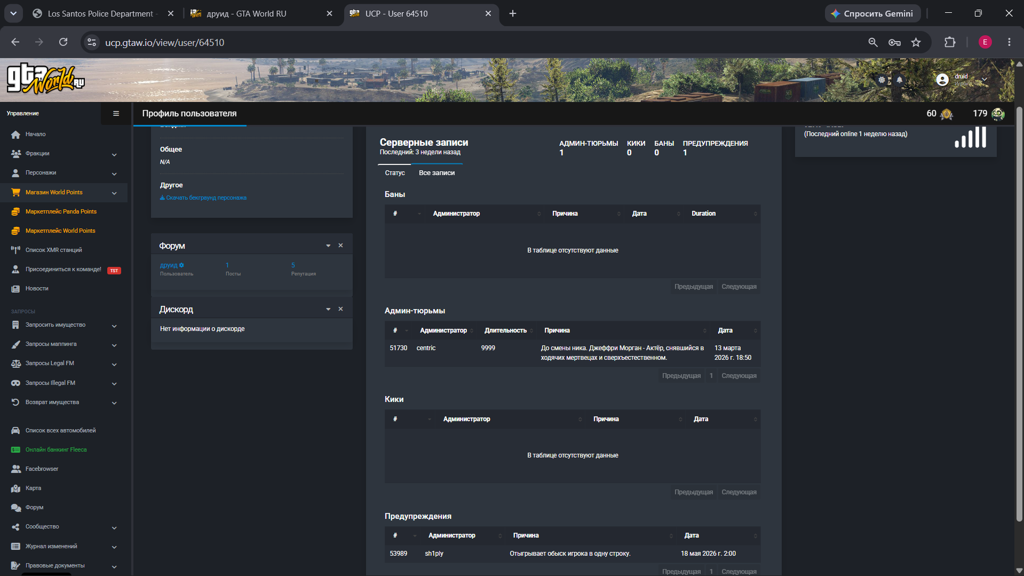Click the shopping cart icon for Магазин World Points
The width and height of the screenshot is (1024, 576).
click(x=15, y=192)
